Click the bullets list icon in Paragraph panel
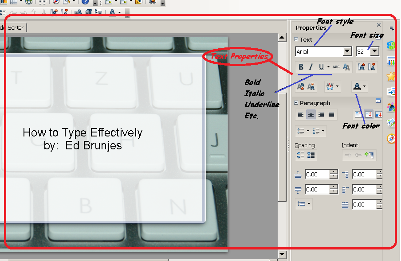Image resolution: width=401 pixels, height=261 pixels. [x=301, y=131]
